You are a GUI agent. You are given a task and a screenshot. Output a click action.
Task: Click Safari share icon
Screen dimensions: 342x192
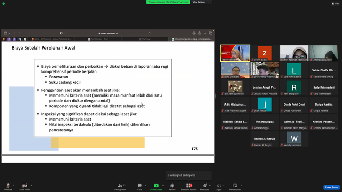point(199,33)
